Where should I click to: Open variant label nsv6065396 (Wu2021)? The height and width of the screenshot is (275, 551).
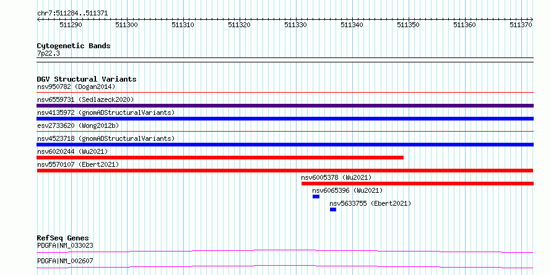(x=347, y=190)
